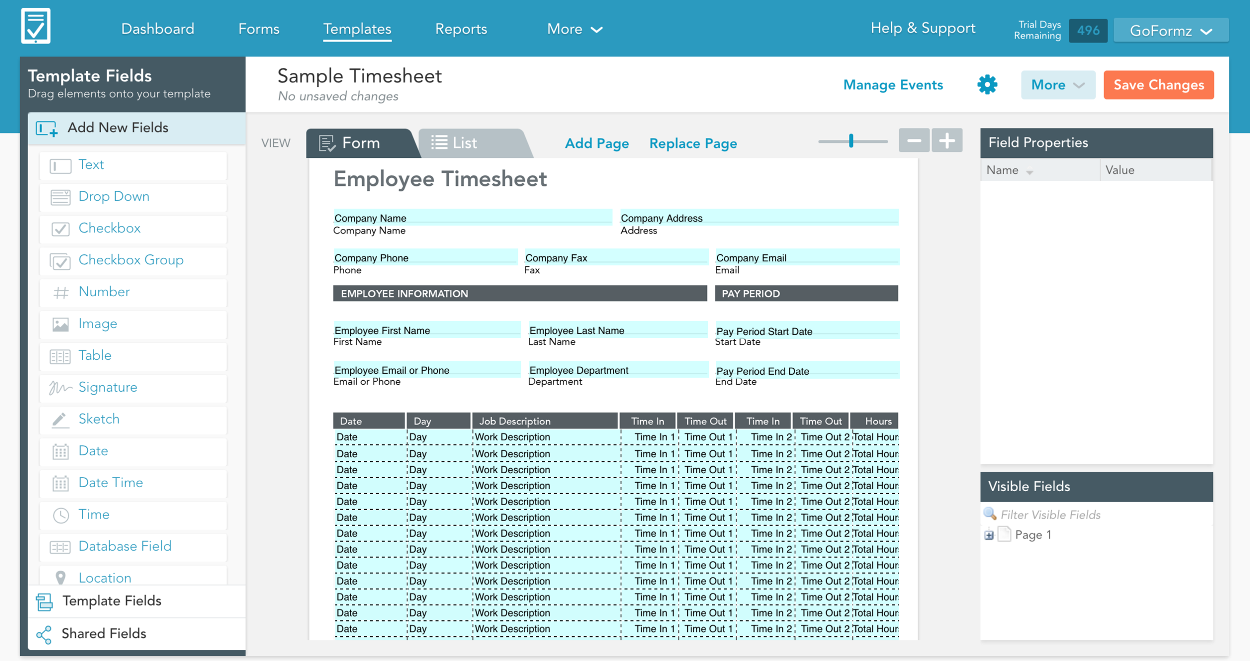This screenshot has width=1250, height=661.
Task: Click the GoFormz logo icon
Action: [x=35, y=26]
